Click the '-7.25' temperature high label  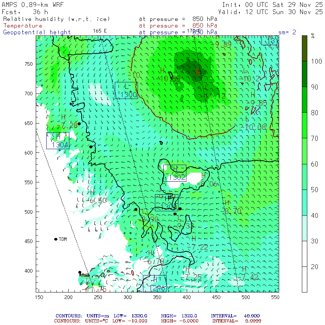[191, 277]
